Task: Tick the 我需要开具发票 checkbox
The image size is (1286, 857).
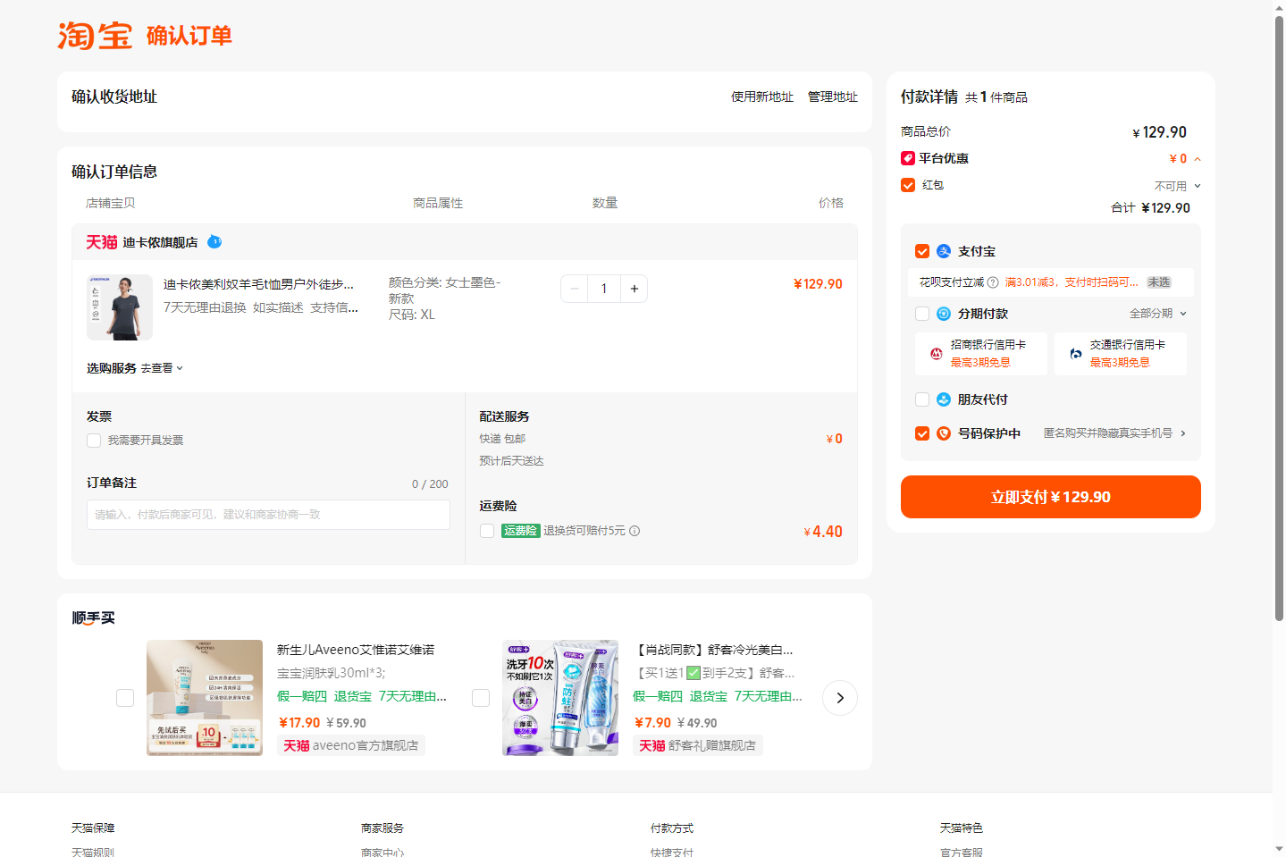Action: click(94, 441)
